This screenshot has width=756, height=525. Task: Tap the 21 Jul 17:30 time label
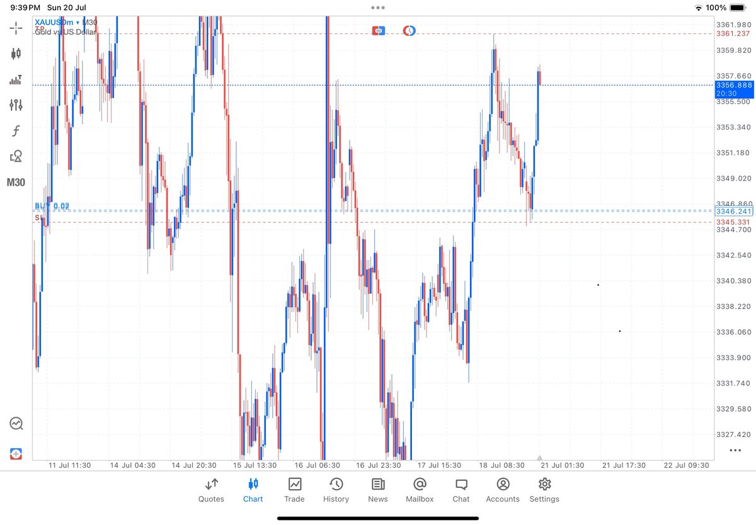[x=624, y=466]
